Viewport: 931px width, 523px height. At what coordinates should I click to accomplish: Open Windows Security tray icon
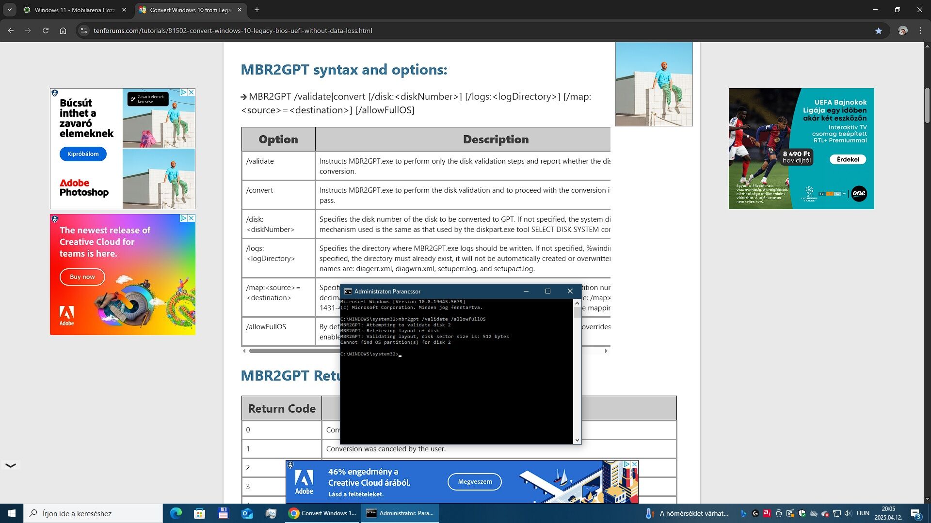click(802, 513)
